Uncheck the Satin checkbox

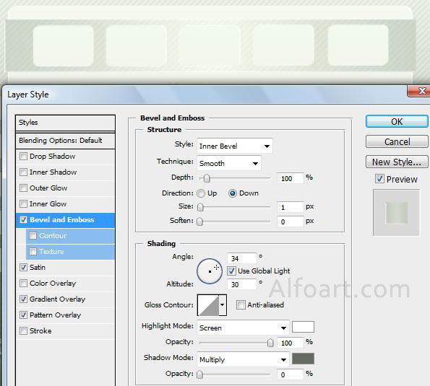tap(24, 268)
